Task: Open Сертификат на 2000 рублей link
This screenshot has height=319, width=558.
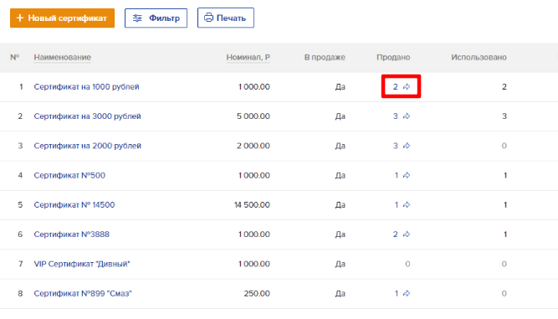Action: 88,146
